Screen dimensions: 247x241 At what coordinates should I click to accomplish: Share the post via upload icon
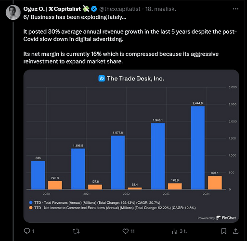click(x=235, y=231)
